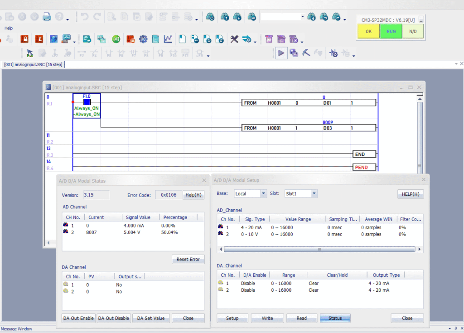The width and height of the screenshot is (464, 333).
Task: Click the Setup button
Action: (x=232, y=318)
